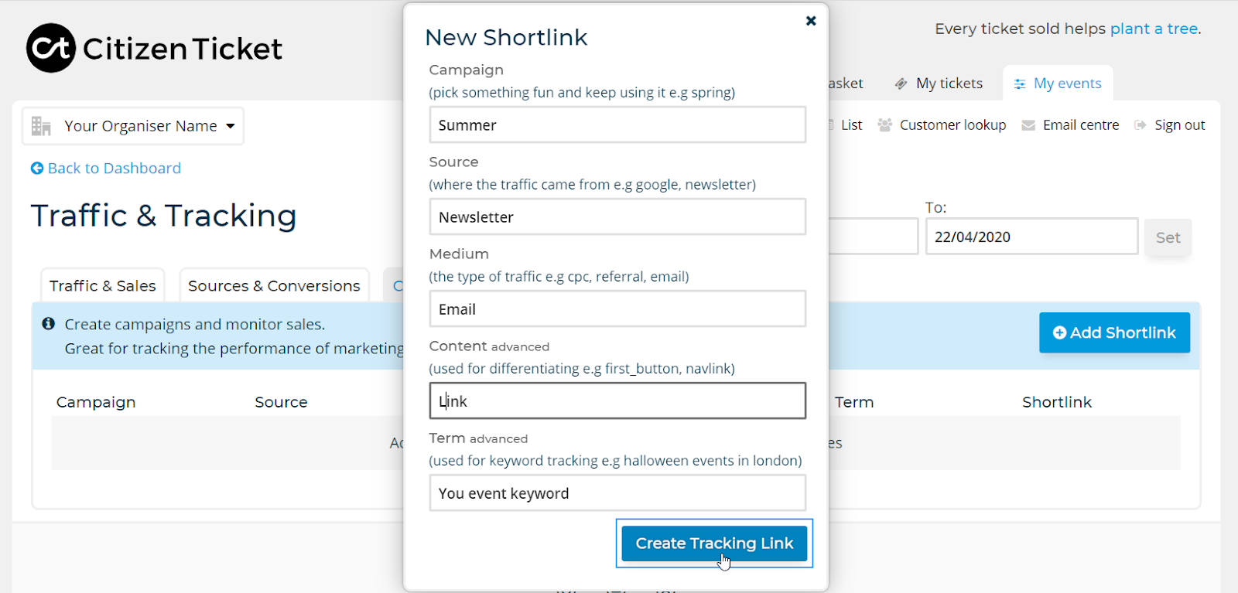
Task: Follow the plant a tree link
Action: pos(1154,29)
